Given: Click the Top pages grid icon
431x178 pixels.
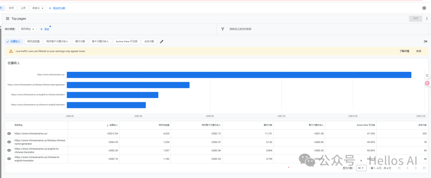Looking at the screenshot, I should 7,18.
